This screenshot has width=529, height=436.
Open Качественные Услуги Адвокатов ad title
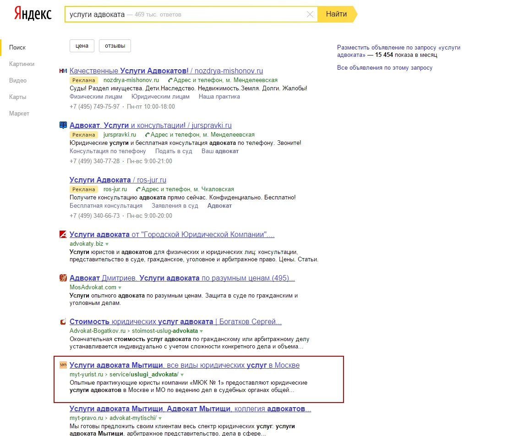pyautogui.click(x=166, y=71)
